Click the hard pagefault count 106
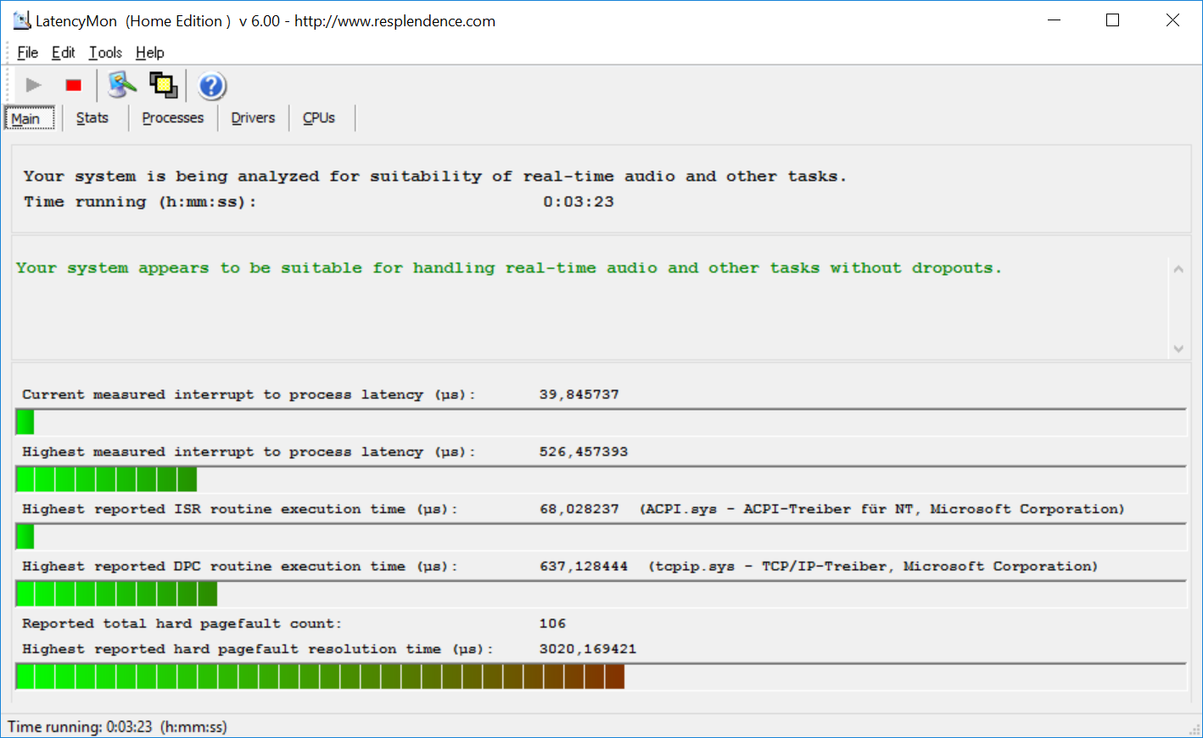Viewport: 1203px width, 738px height. click(x=552, y=623)
